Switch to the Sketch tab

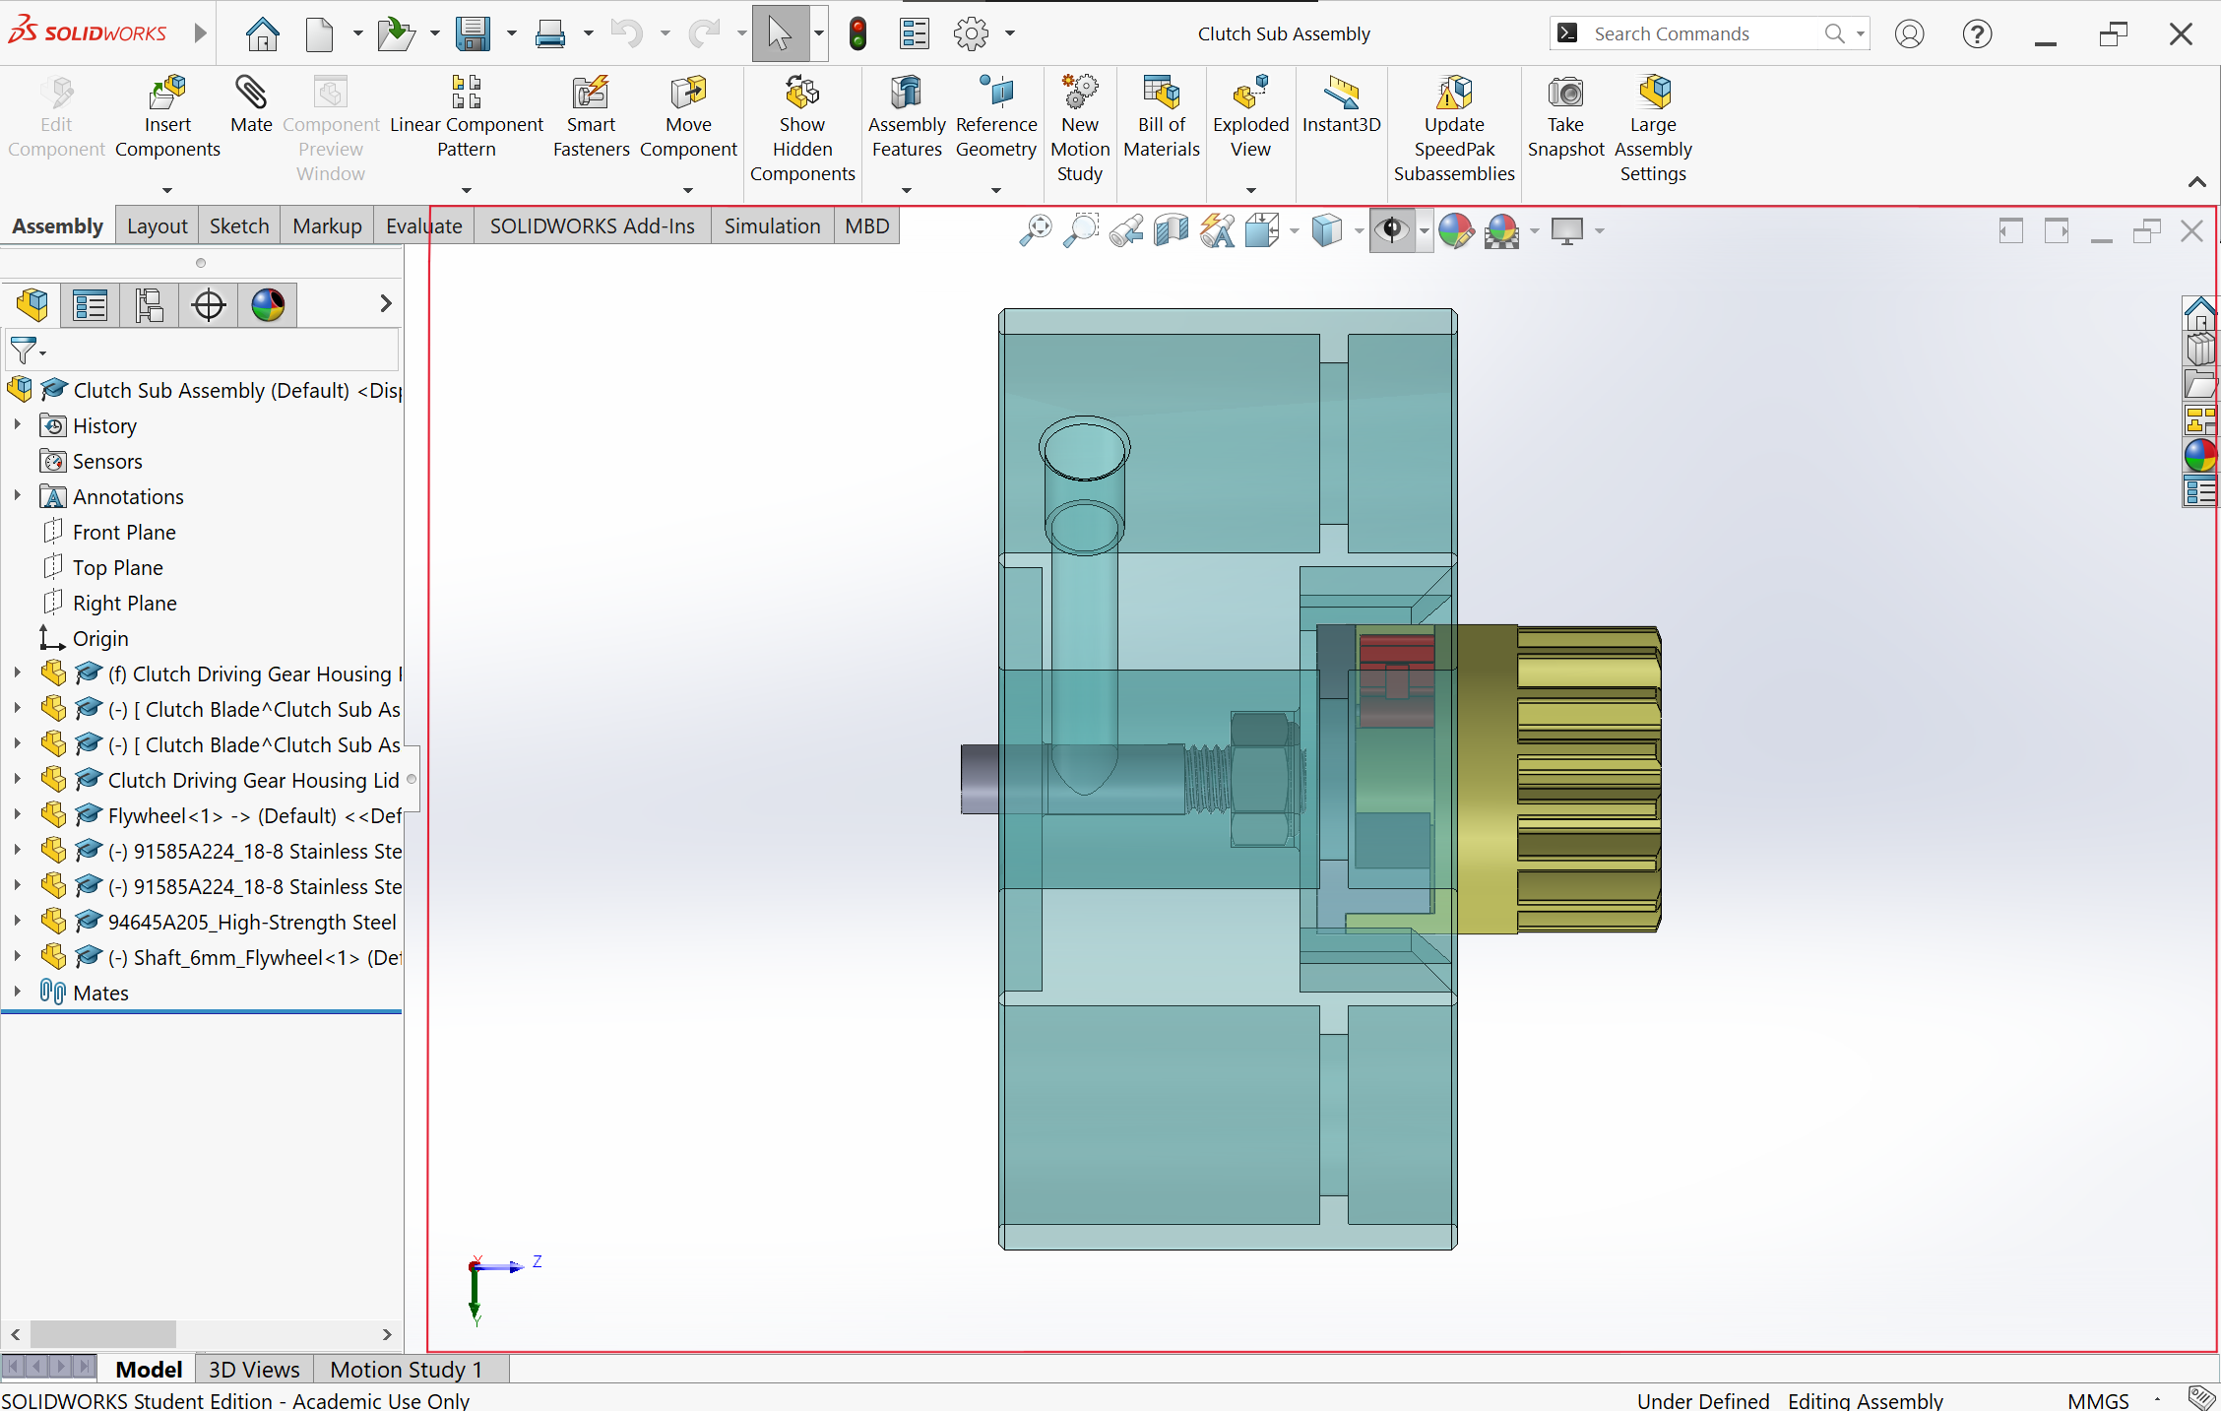tap(239, 226)
